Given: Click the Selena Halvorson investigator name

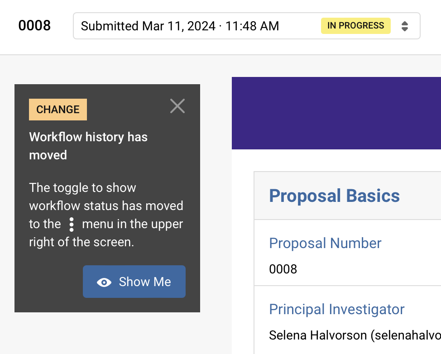Looking at the screenshot, I should click(x=355, y=335).
